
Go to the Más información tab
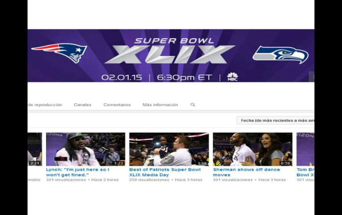(160, 105)
